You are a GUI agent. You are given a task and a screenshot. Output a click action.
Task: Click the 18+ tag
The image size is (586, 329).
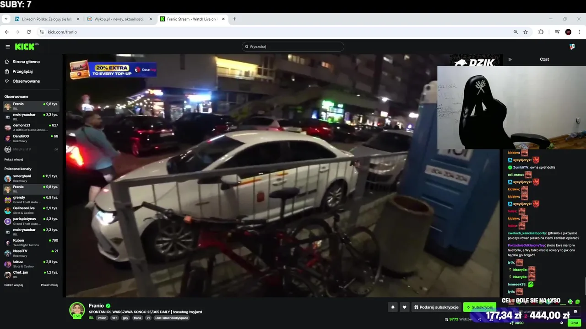pyautogui.click(x=114, y=318)
